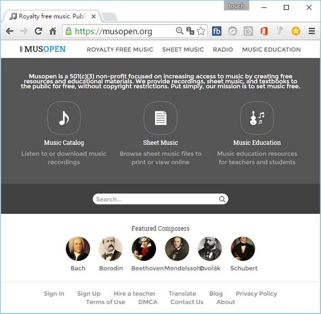The width and height of the screenshot is (321, 314).
Task: Click the Music Education violin icon
Action: tap(257, 118)
